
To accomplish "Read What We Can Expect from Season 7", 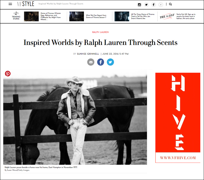I will (96, 16).
